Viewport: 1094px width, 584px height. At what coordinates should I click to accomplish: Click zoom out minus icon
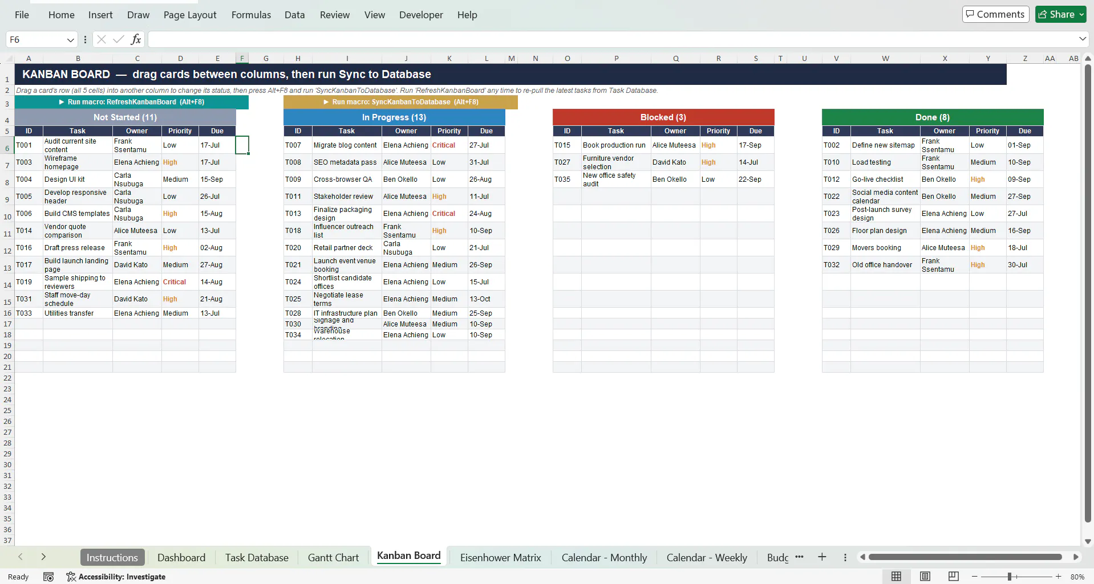(x=975, y=577)
